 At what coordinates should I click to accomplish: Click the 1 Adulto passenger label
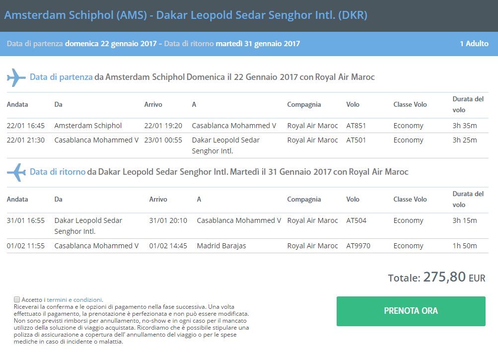[x=474, y=44]
